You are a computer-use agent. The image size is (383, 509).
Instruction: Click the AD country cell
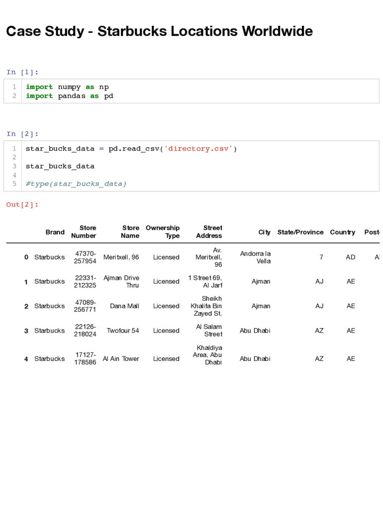[x=351, y=257]
